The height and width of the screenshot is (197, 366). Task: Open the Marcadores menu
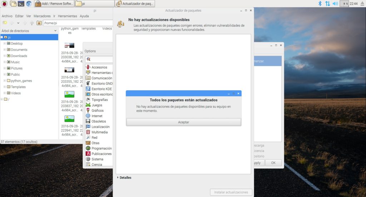click(42, 16)
